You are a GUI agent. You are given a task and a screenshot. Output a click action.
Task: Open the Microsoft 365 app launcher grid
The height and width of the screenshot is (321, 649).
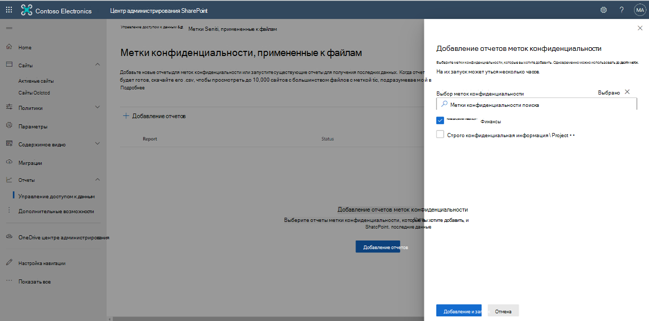(8, 9)
